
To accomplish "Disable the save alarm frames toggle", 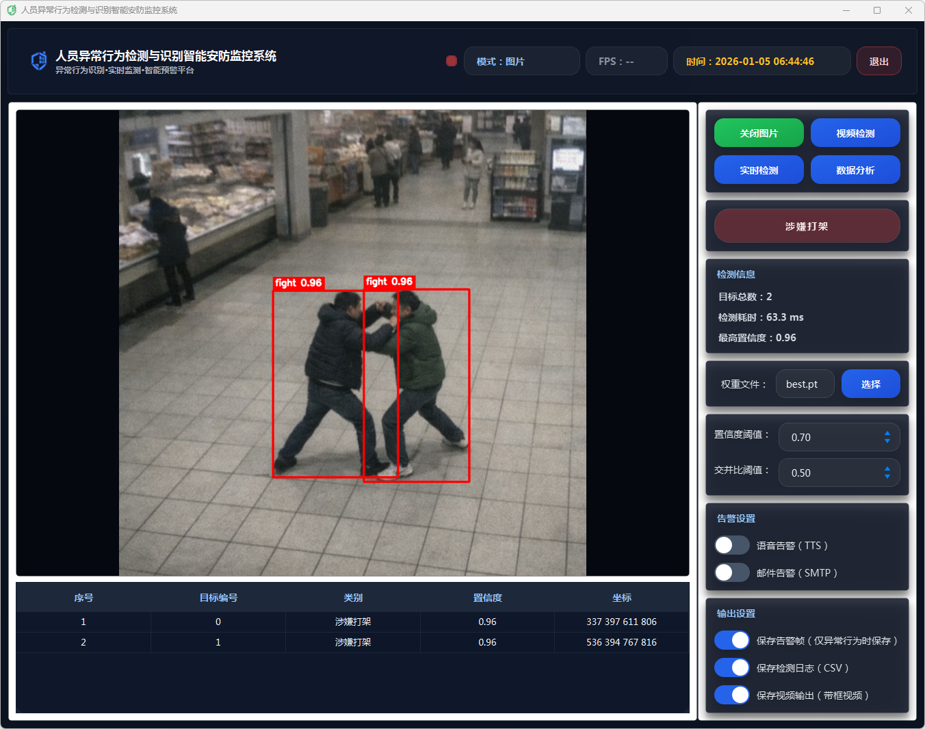I will (x=731, y=640).
